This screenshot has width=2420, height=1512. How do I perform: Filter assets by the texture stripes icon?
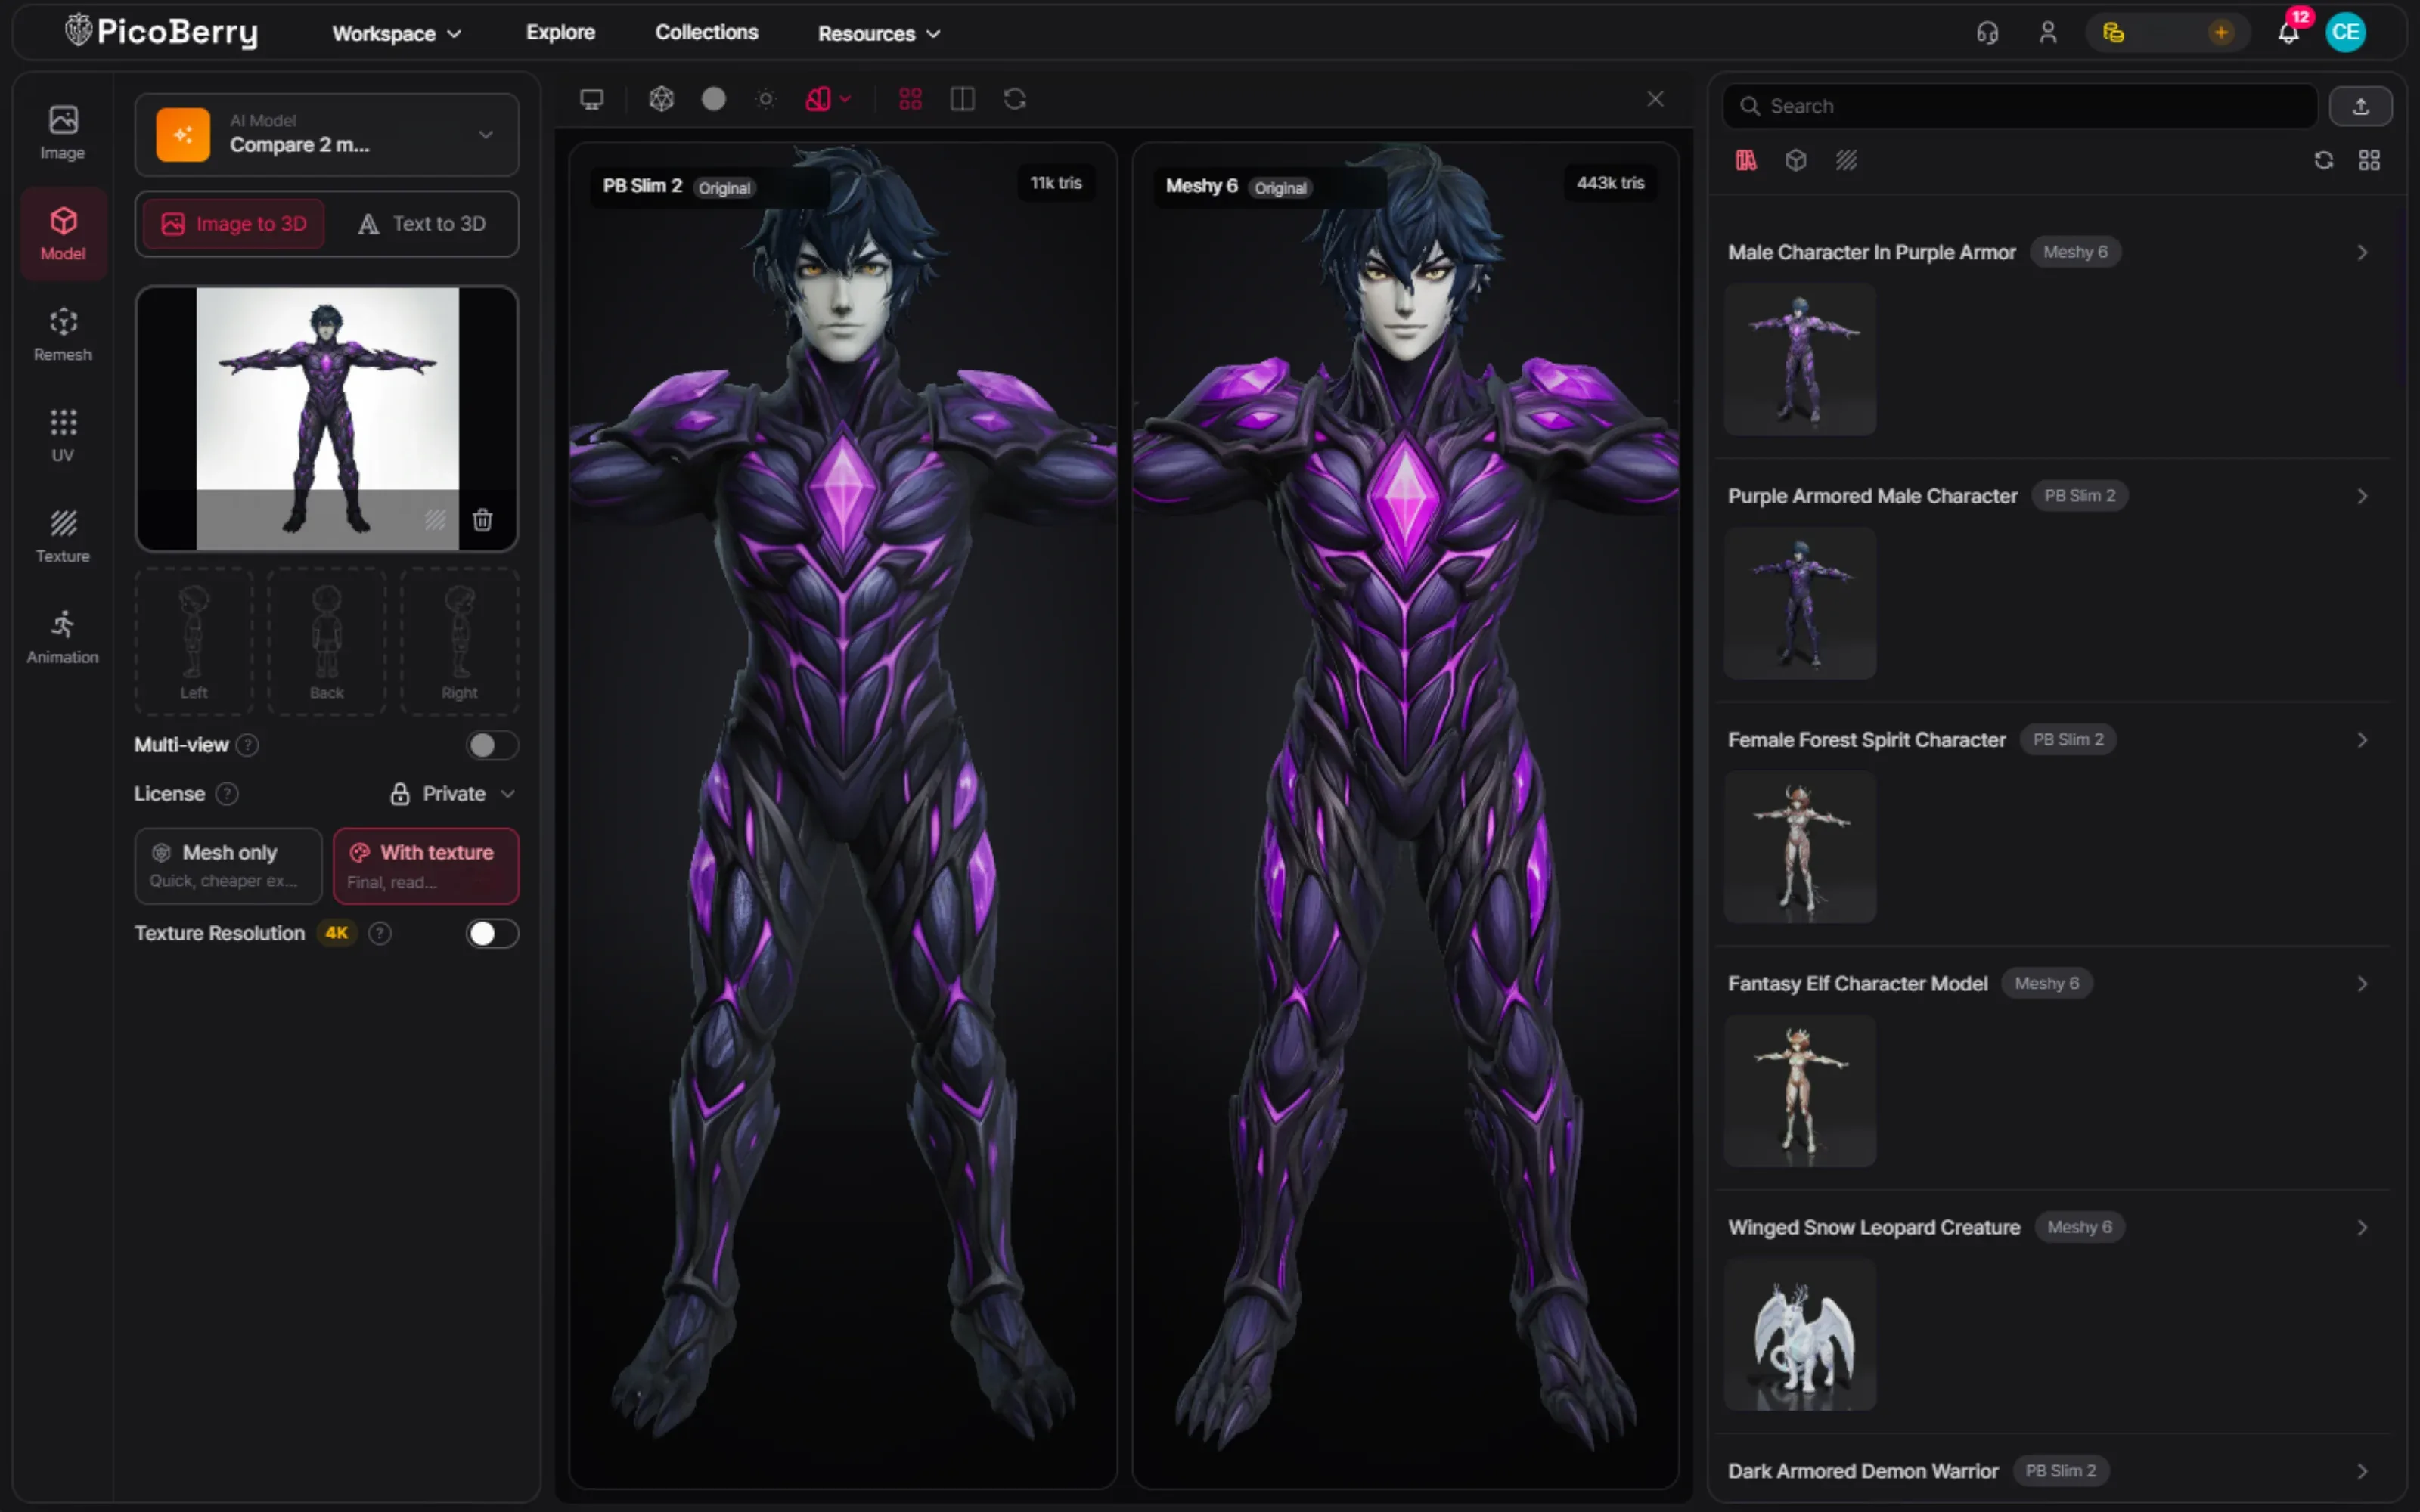[x=1846, y=161]
